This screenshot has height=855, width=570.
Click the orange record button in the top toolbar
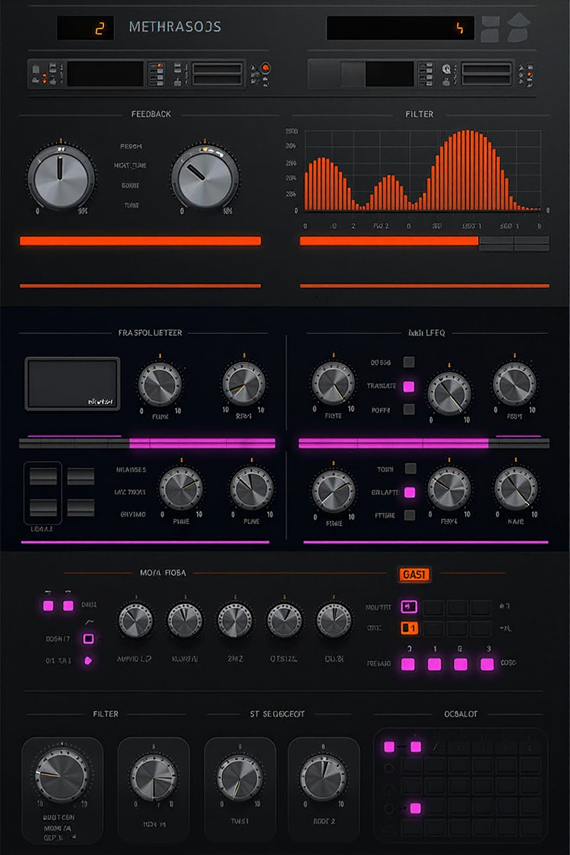(x=265, y=68)
